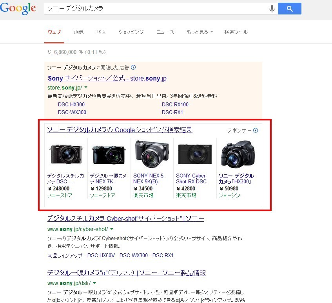The image size is (332, 303).
Task: Open the ニュース tab
Action: (x=165, y=32)
